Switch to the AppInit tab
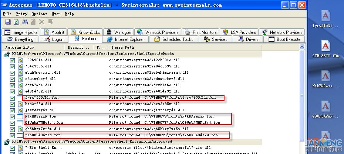Screen dimensions: 344x154 click(x=54, y=32)
